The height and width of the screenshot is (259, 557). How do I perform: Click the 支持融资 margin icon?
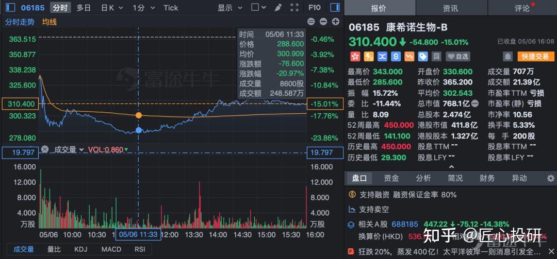[352, 195]
